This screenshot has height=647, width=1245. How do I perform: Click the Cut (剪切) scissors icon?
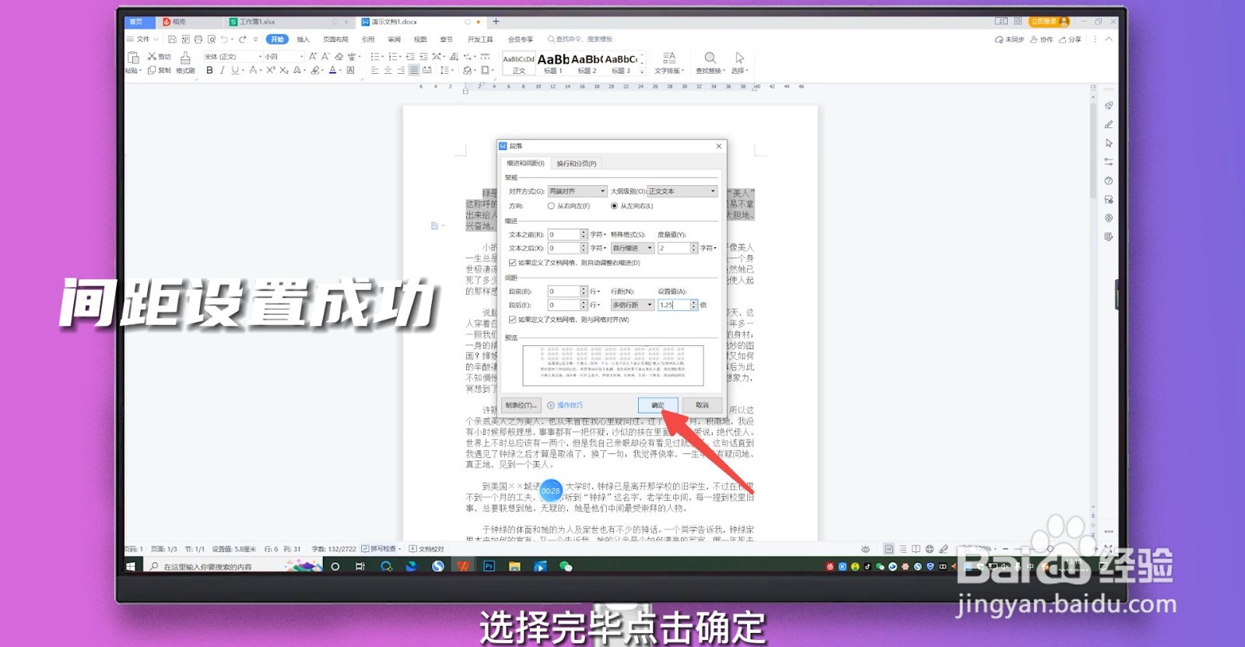tap(152, 57)
